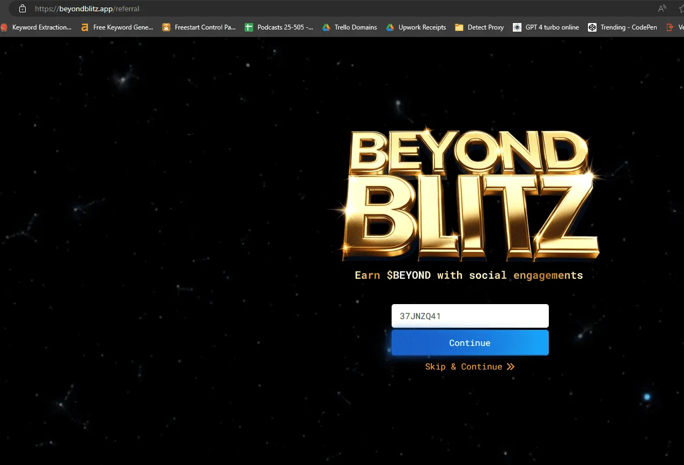Screen dimensions: 684x465
Task: Click the Drive icon beside Trello Domains
Action: coord(326,27)
